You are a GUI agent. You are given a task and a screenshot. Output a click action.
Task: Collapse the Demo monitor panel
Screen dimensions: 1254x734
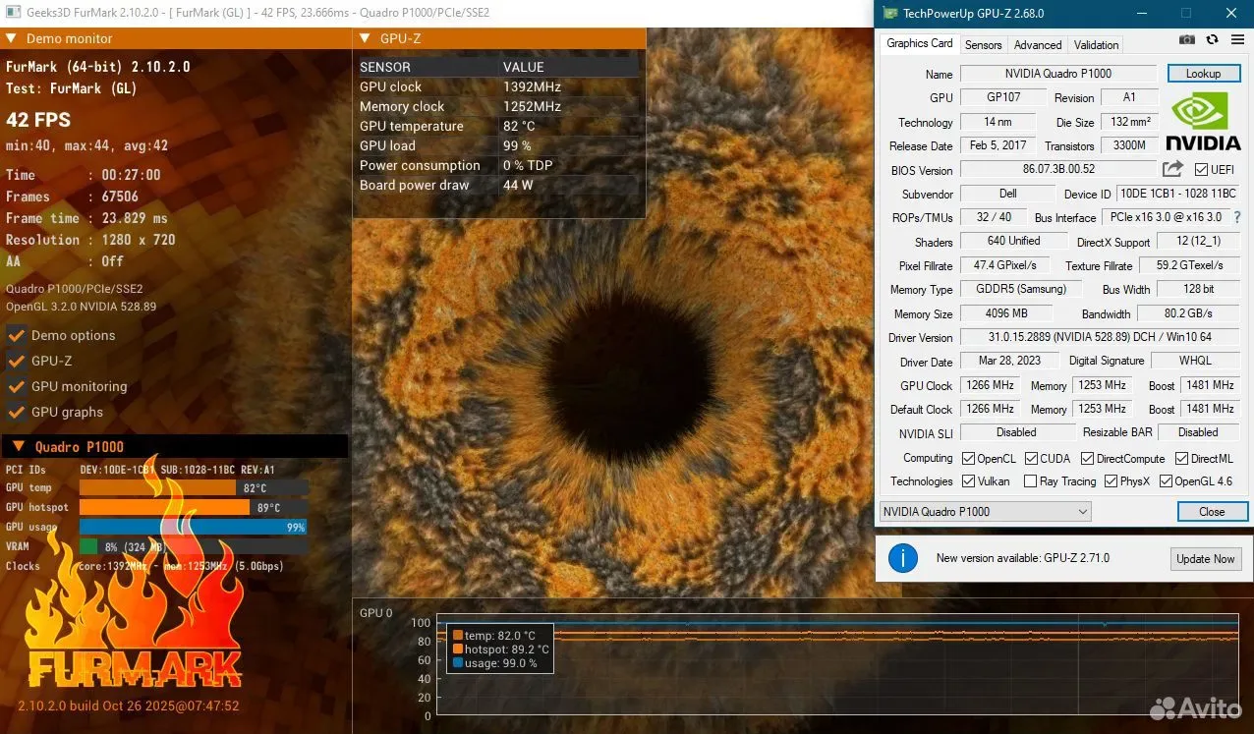pos(12,39)
